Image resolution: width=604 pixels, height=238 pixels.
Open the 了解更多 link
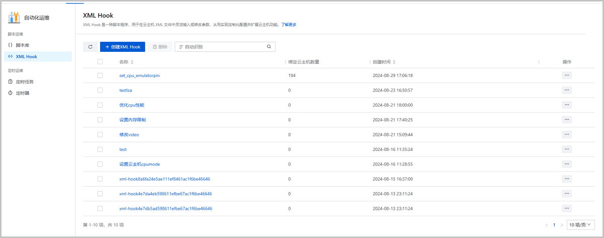coord(288,24)
